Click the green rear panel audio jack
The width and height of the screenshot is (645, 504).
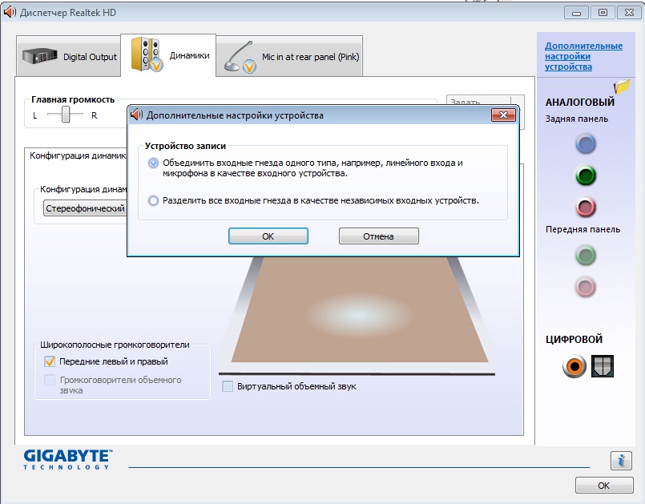pos(586,175)
